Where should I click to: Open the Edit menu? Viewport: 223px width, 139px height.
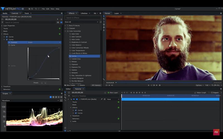click(x=48, y=9)
